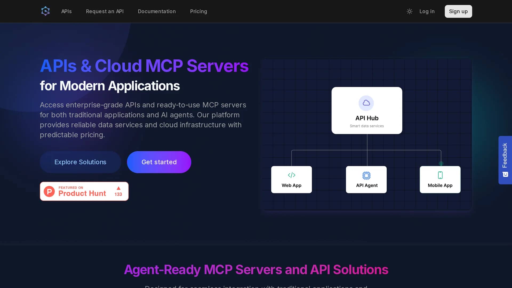Click the API Agent label
Screen dimensions: 512x288
click(367, 185)
